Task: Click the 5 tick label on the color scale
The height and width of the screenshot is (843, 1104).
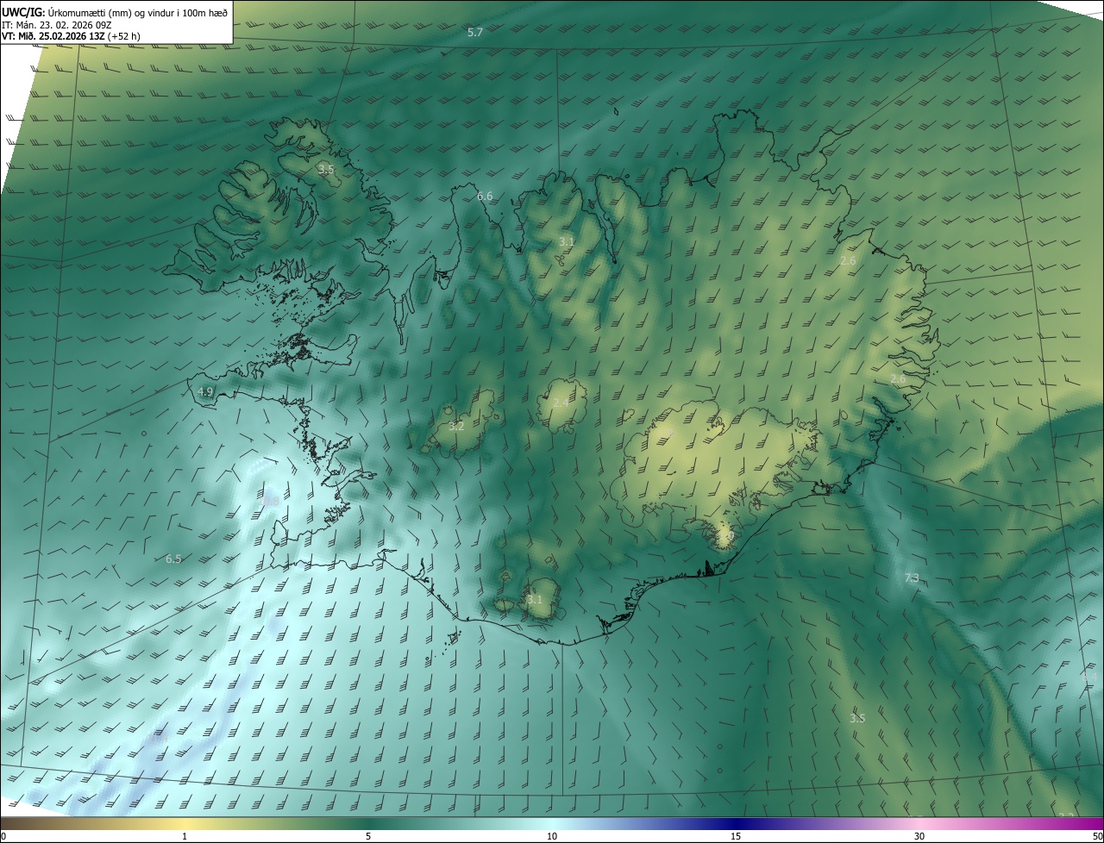Action: (x=368, y=837)
